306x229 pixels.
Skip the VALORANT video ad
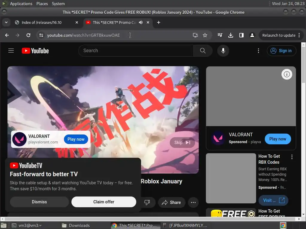(x=182, y=143)
